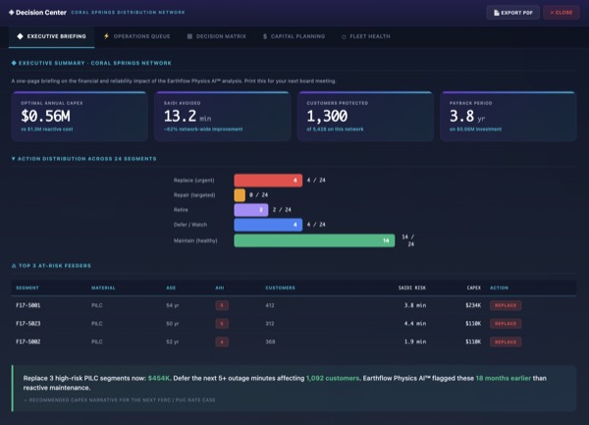Click the green Maintain (healthy) bar
Viewport: 589px width, 425px height.
tap(314, 240)
